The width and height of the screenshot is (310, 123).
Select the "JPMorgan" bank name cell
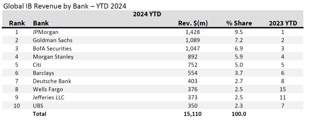coord(46,32)
